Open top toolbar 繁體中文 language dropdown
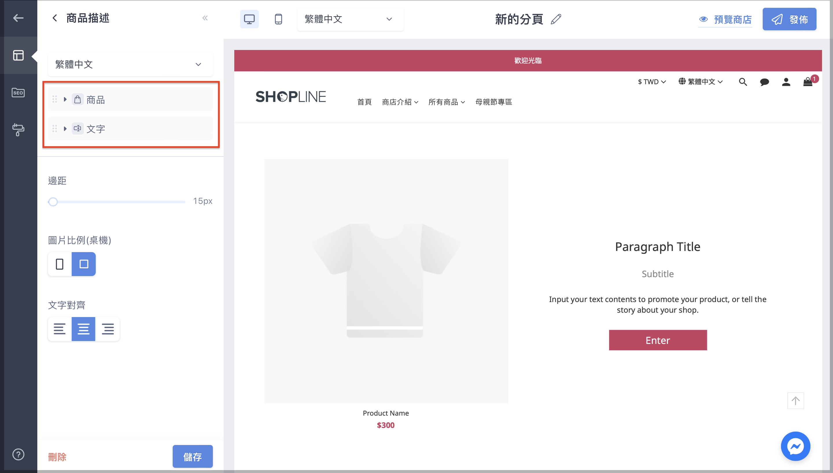Viewport: 833px width, 473px height. click(350, 19)
